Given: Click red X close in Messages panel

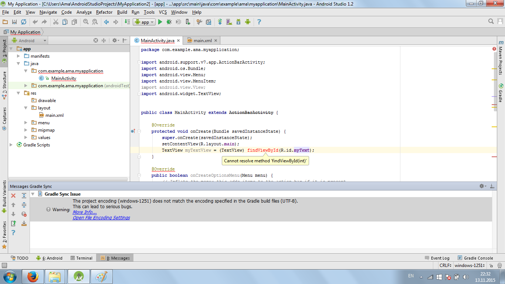Looking at the screenshot, I should [13, 196].
